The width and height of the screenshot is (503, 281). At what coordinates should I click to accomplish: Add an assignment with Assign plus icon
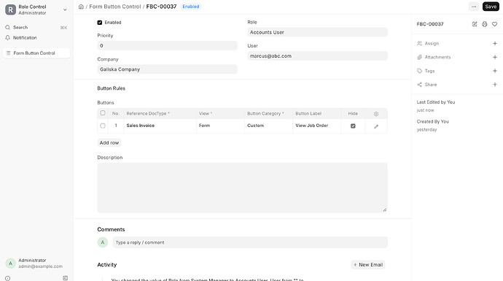pos(495,43)
